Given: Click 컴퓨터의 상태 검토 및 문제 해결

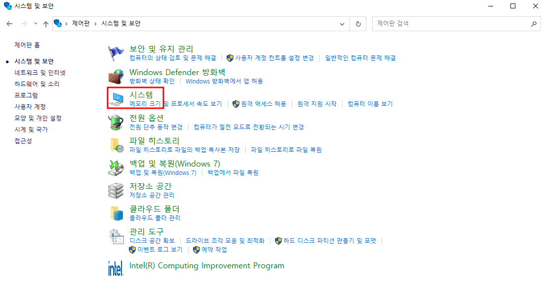Looking at the screenshot, I should click(x=173, y=58).
